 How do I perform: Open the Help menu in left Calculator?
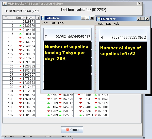tap(61, 23)
